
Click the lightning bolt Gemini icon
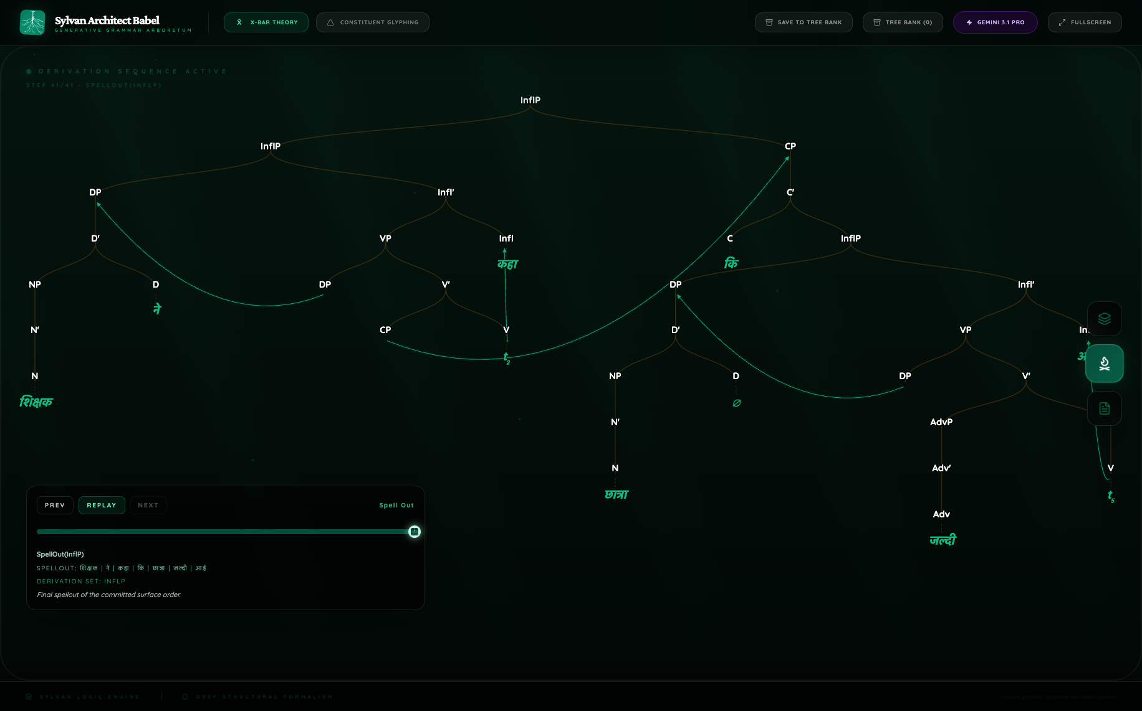point(969,22)
